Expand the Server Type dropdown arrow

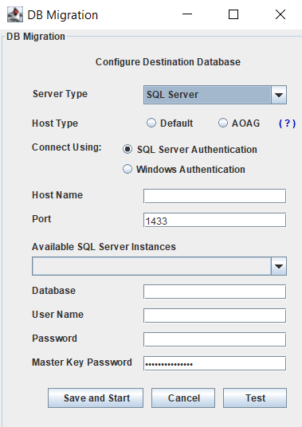[x=279, y=95]
